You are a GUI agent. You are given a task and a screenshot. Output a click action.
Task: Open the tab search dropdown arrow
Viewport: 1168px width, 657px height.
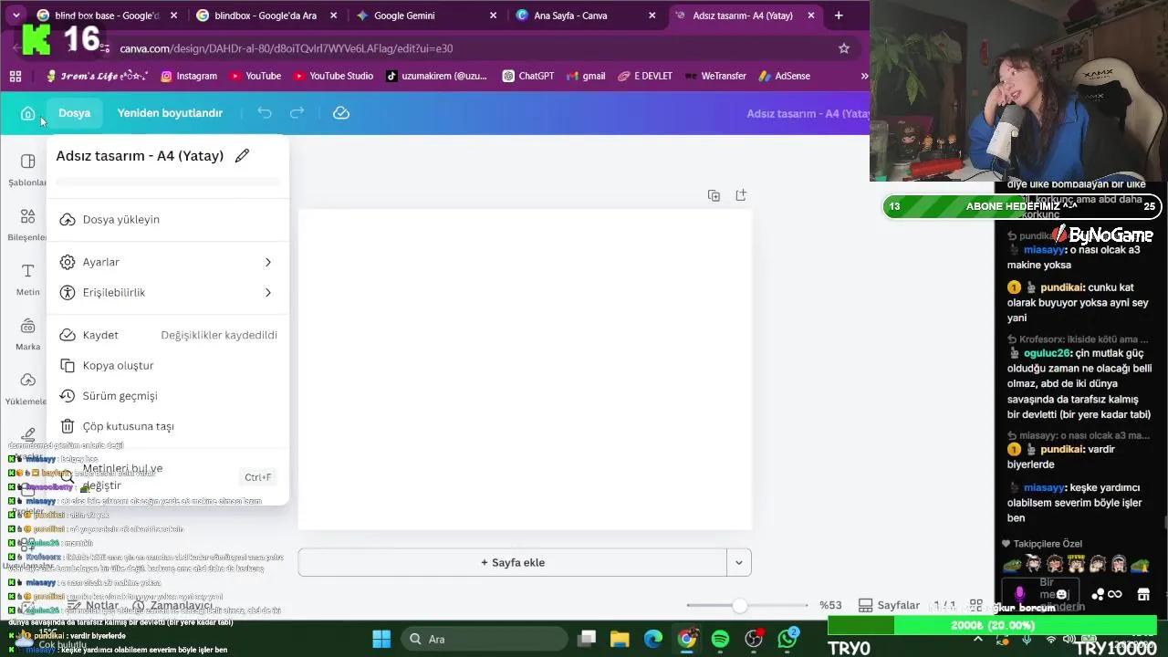(x=16, y=16)
